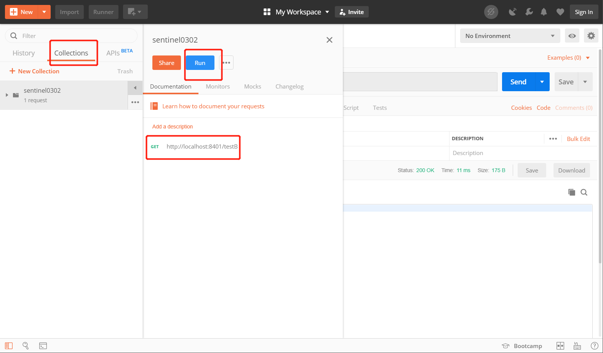Switch to the Tests tab
The height and width of the screenshot is (353, 603).
380,108
